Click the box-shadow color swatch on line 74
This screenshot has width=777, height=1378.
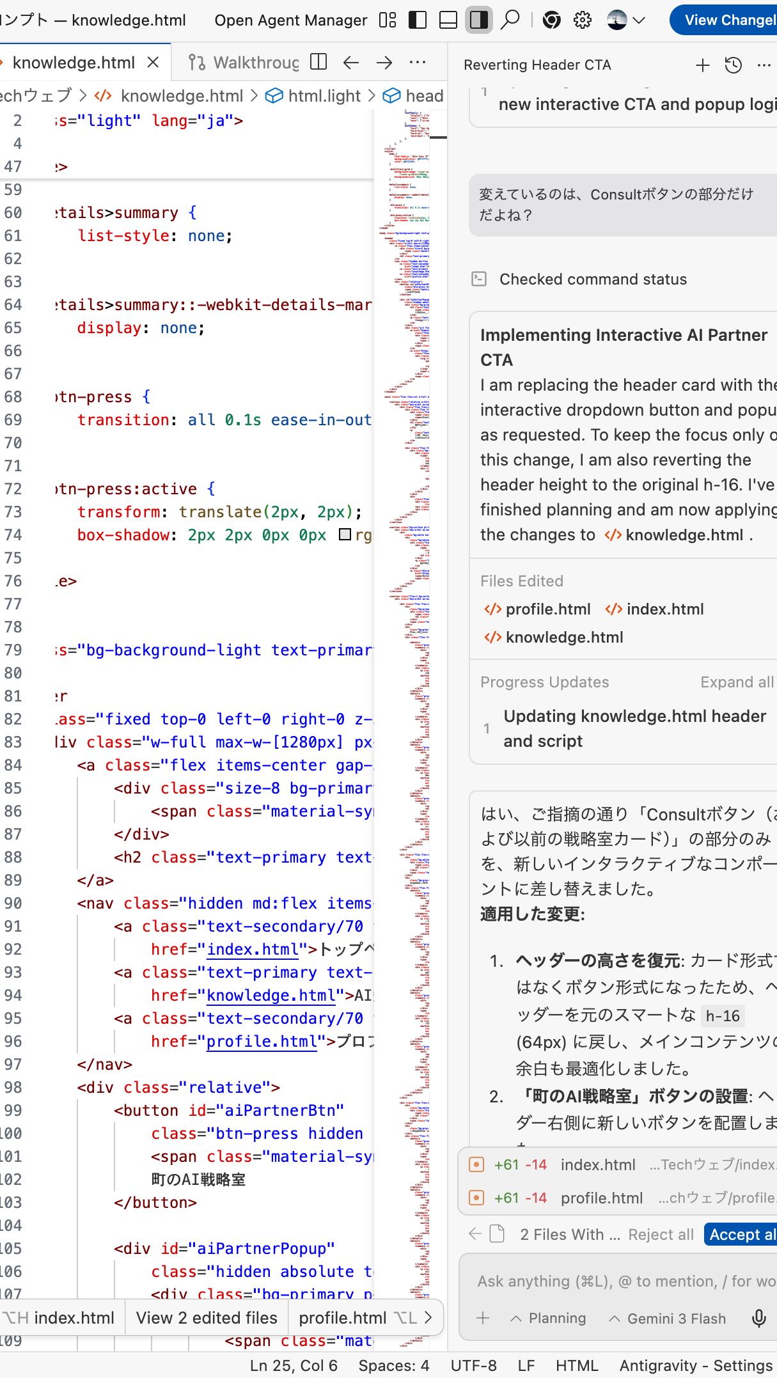(x=345, y=535)
